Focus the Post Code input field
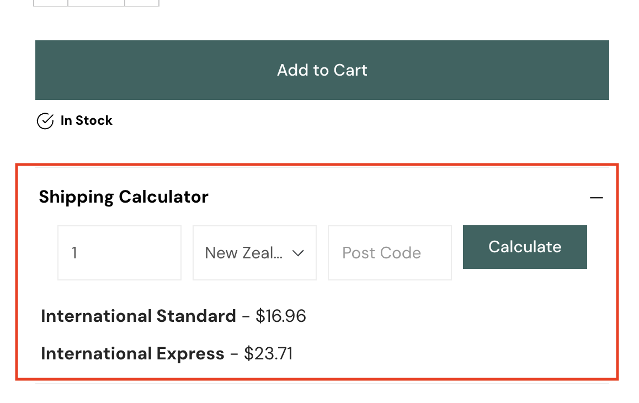The image size is (639, 403). (390, 253)
